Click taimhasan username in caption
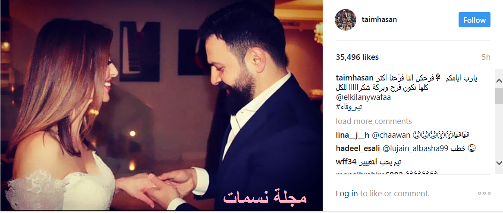The height and width of the screenshot is (213, 503). tap(355, 78)
